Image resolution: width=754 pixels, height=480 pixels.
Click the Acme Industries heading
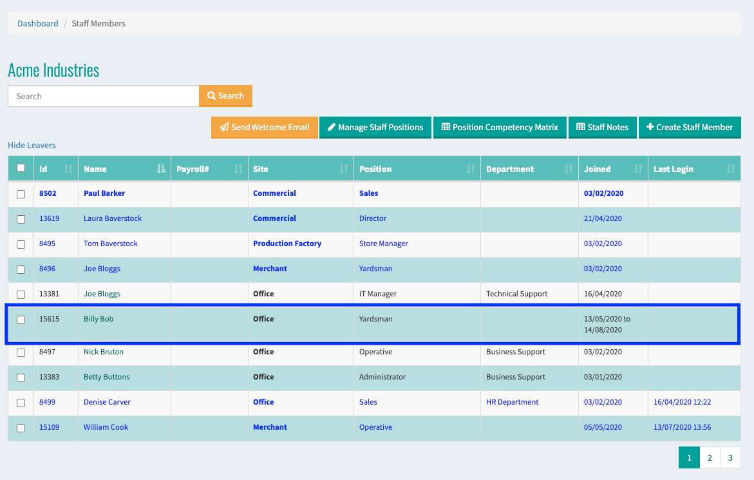(53, 70)
